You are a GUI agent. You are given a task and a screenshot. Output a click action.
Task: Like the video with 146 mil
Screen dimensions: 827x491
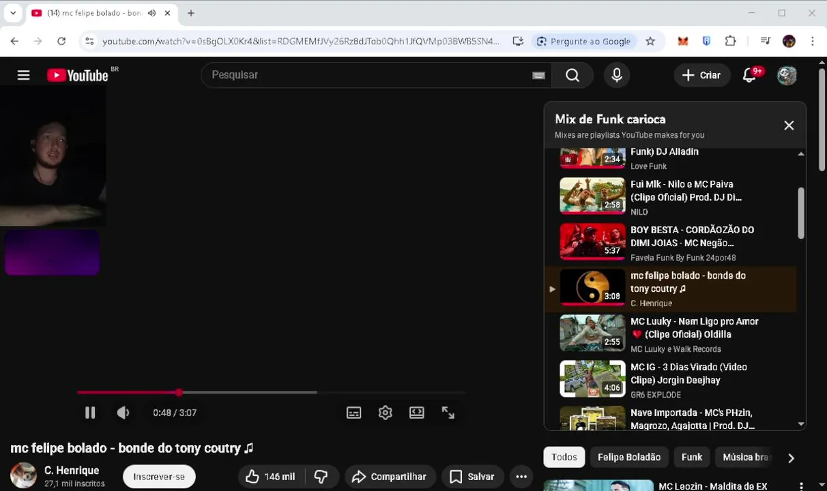coord(270,477)
